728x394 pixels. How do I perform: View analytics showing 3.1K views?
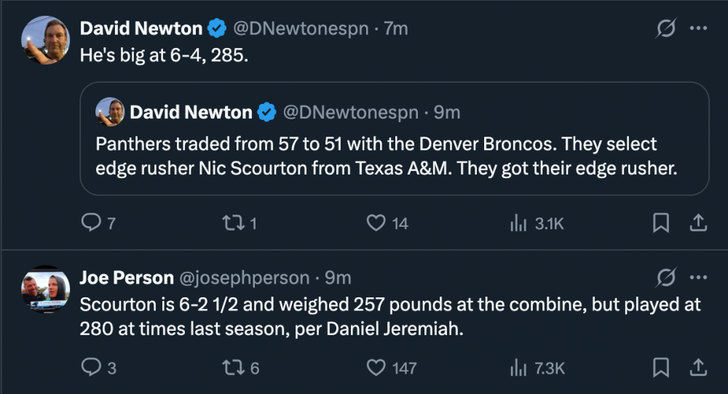[x=518, y=224]
